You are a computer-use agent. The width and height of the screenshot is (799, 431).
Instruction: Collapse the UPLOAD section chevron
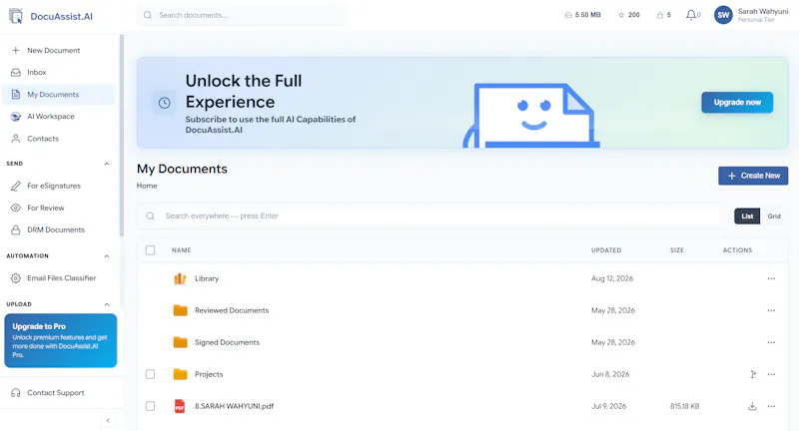107,304
